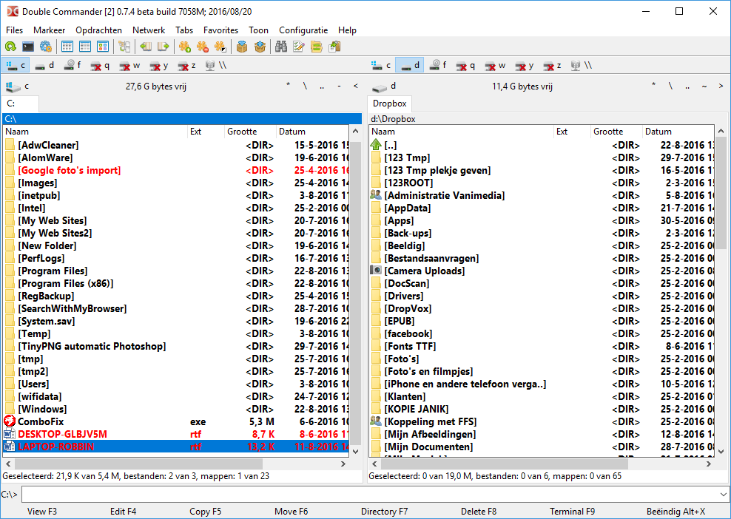The width and height of the screenshot is (731, 519).
Task: Open the Markeer menu
Action: click(49, 30)
